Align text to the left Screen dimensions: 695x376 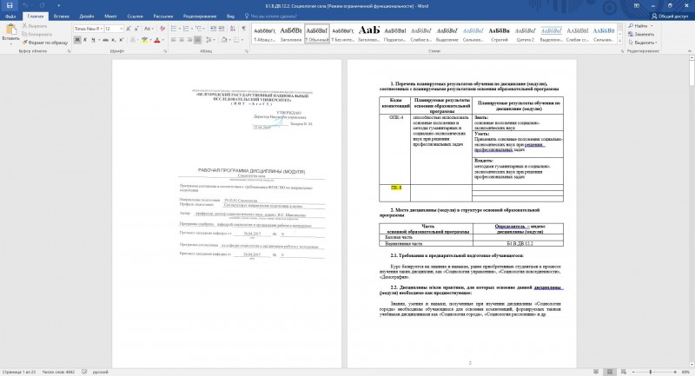(174, 40)
